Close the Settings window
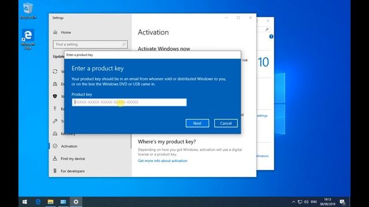This screenshot has width=369, height=207. coord(250,18)
